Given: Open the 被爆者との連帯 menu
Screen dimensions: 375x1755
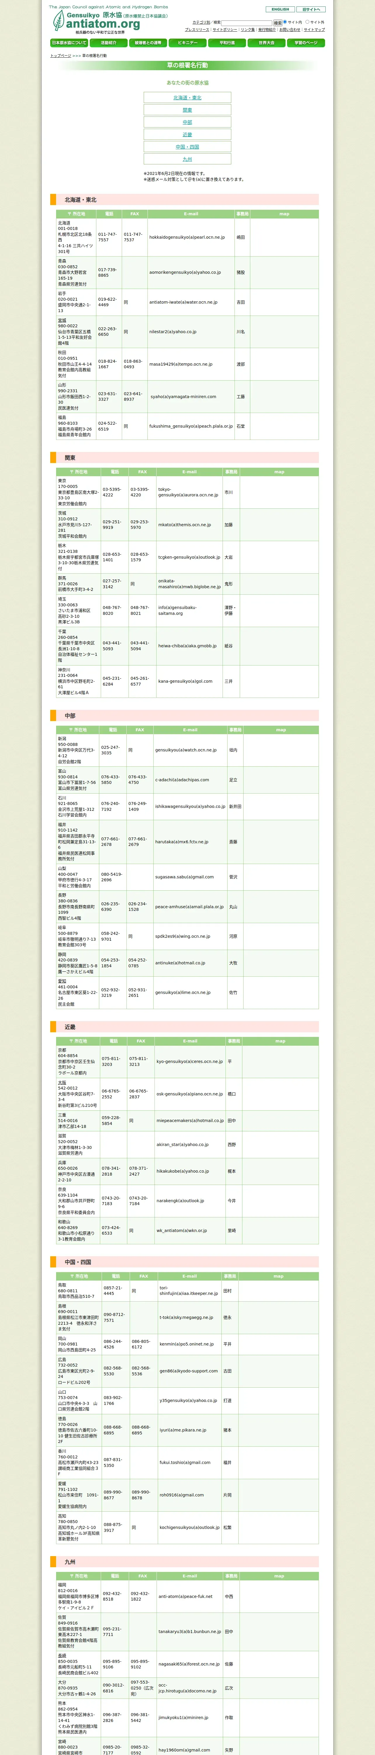Looking at the screenshot, I should click(x=148, y=43).
